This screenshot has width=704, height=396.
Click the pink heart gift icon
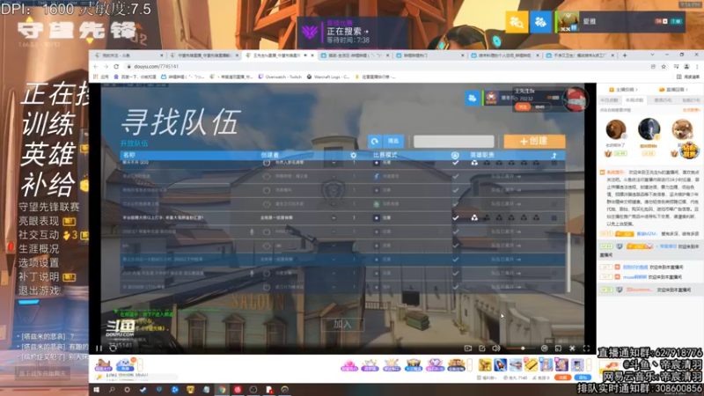click(348, 365)
